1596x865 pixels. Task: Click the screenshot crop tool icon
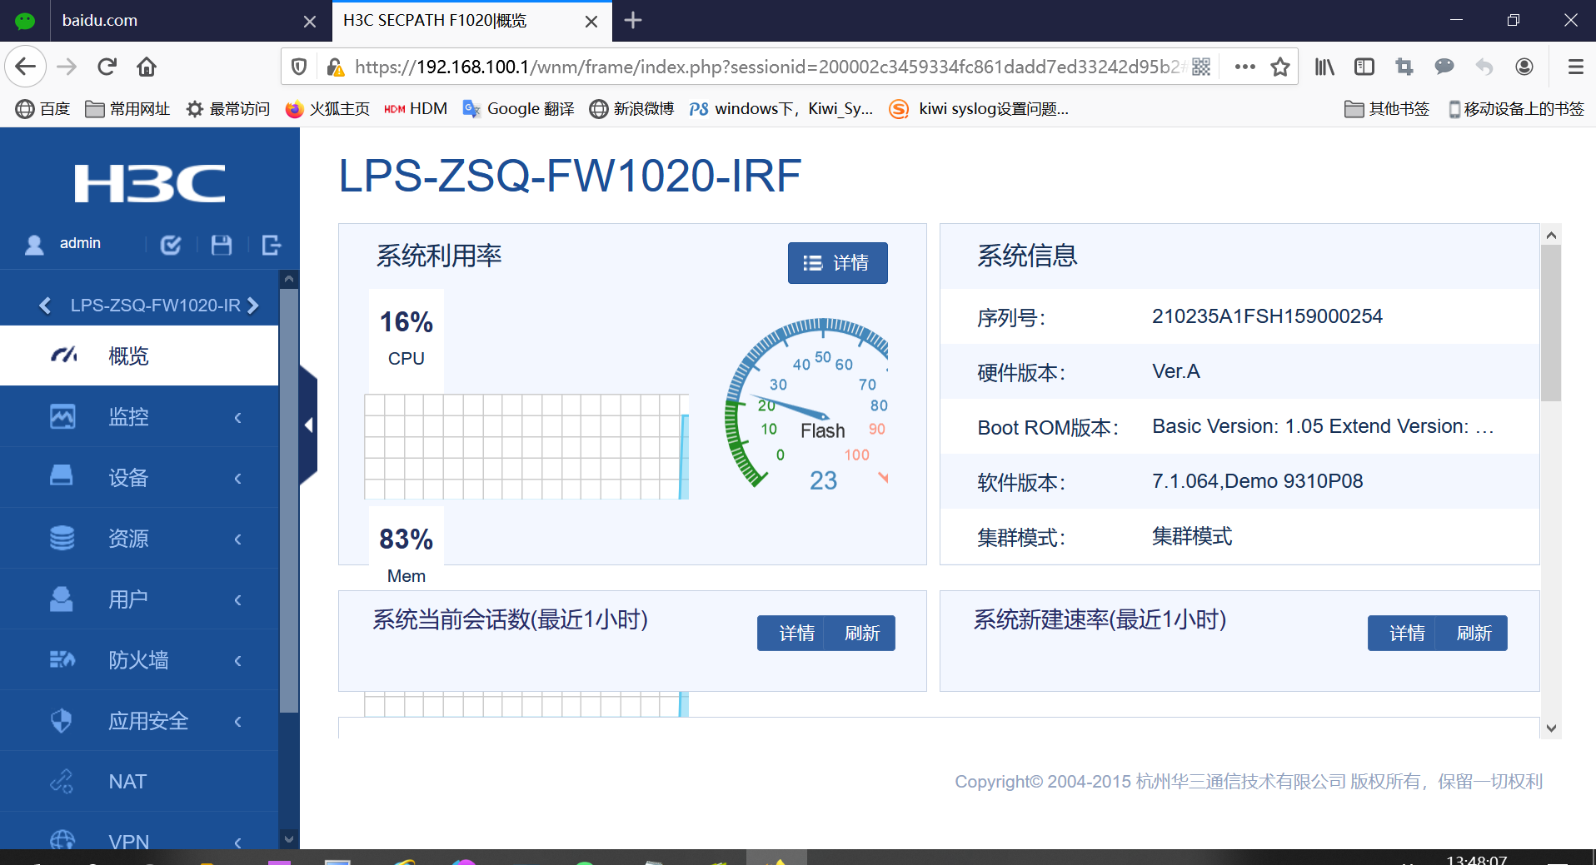(1404, 67)
